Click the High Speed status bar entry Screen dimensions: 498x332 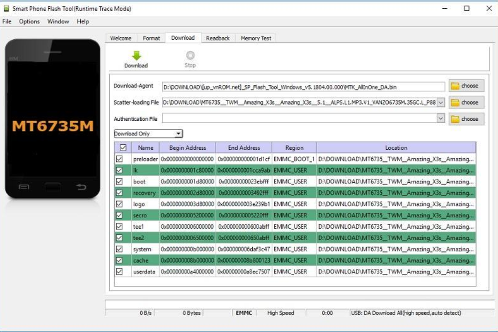[x=281, y=313]
